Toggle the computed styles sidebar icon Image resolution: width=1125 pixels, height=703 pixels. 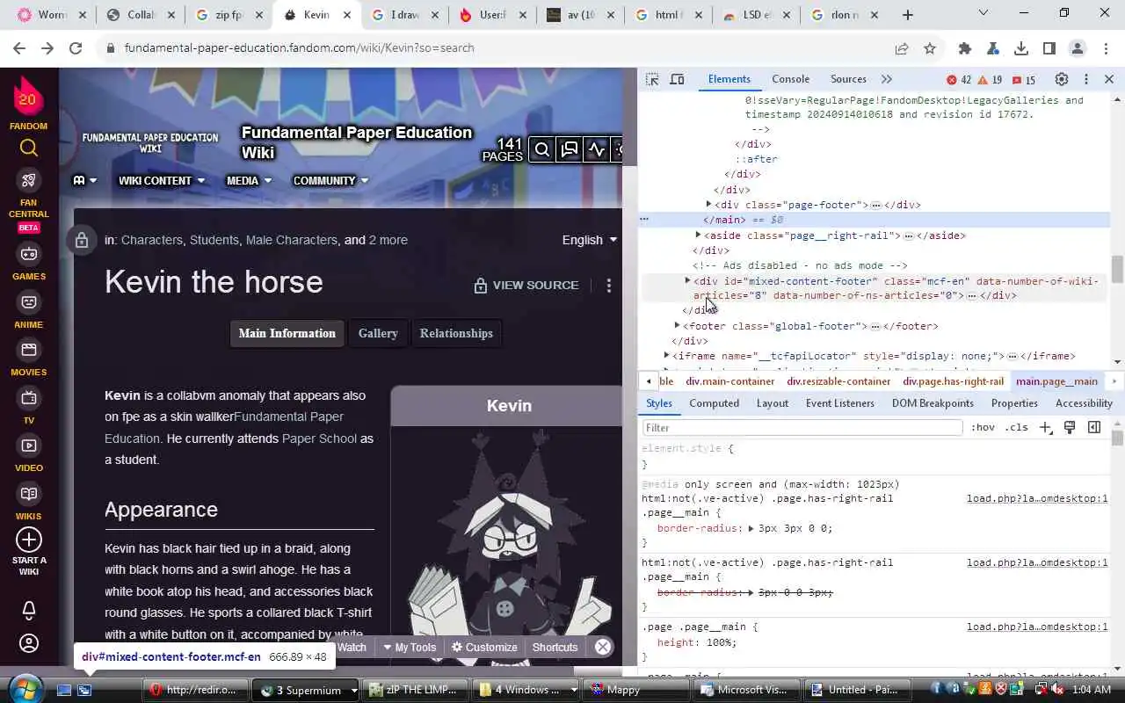[1094, 428]
